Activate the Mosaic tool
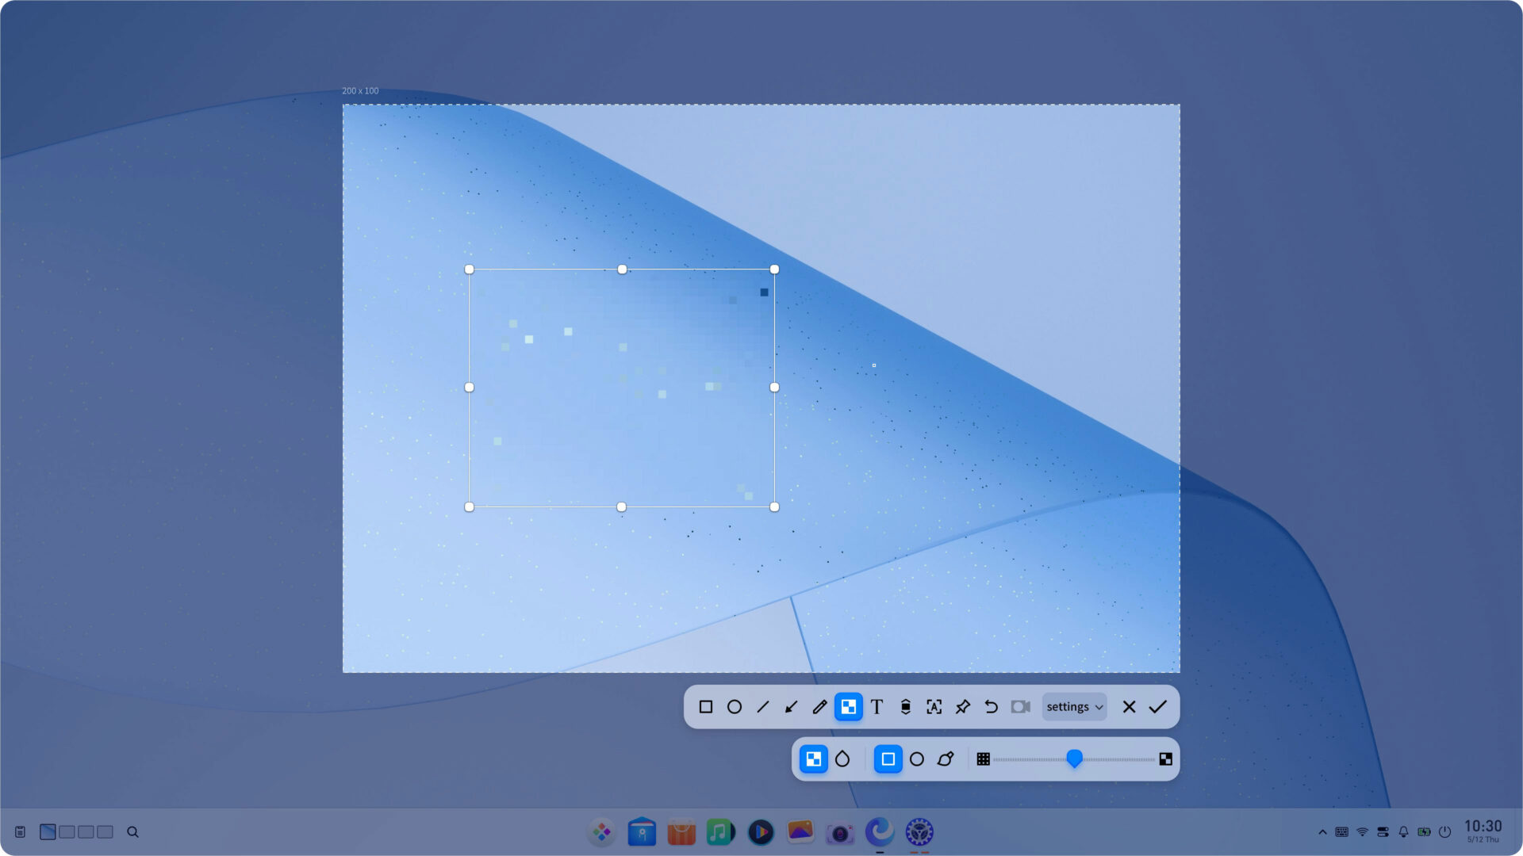 (x=848, y=706)
